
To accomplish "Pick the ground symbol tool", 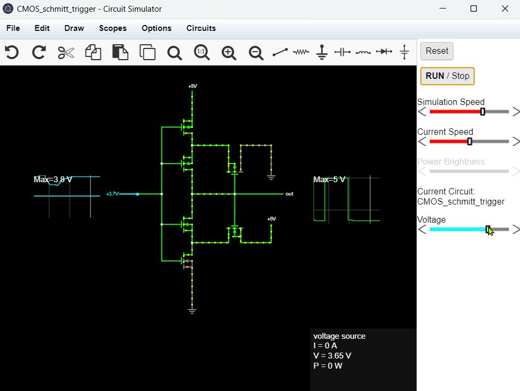I will point(322,52).
